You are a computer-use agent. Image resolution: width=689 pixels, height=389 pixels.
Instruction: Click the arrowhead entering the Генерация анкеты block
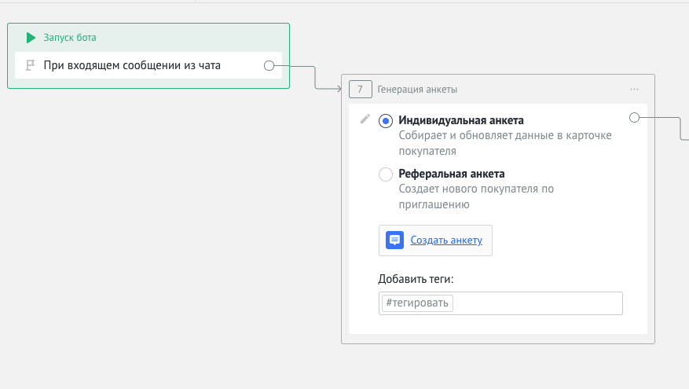coord(339,89)
